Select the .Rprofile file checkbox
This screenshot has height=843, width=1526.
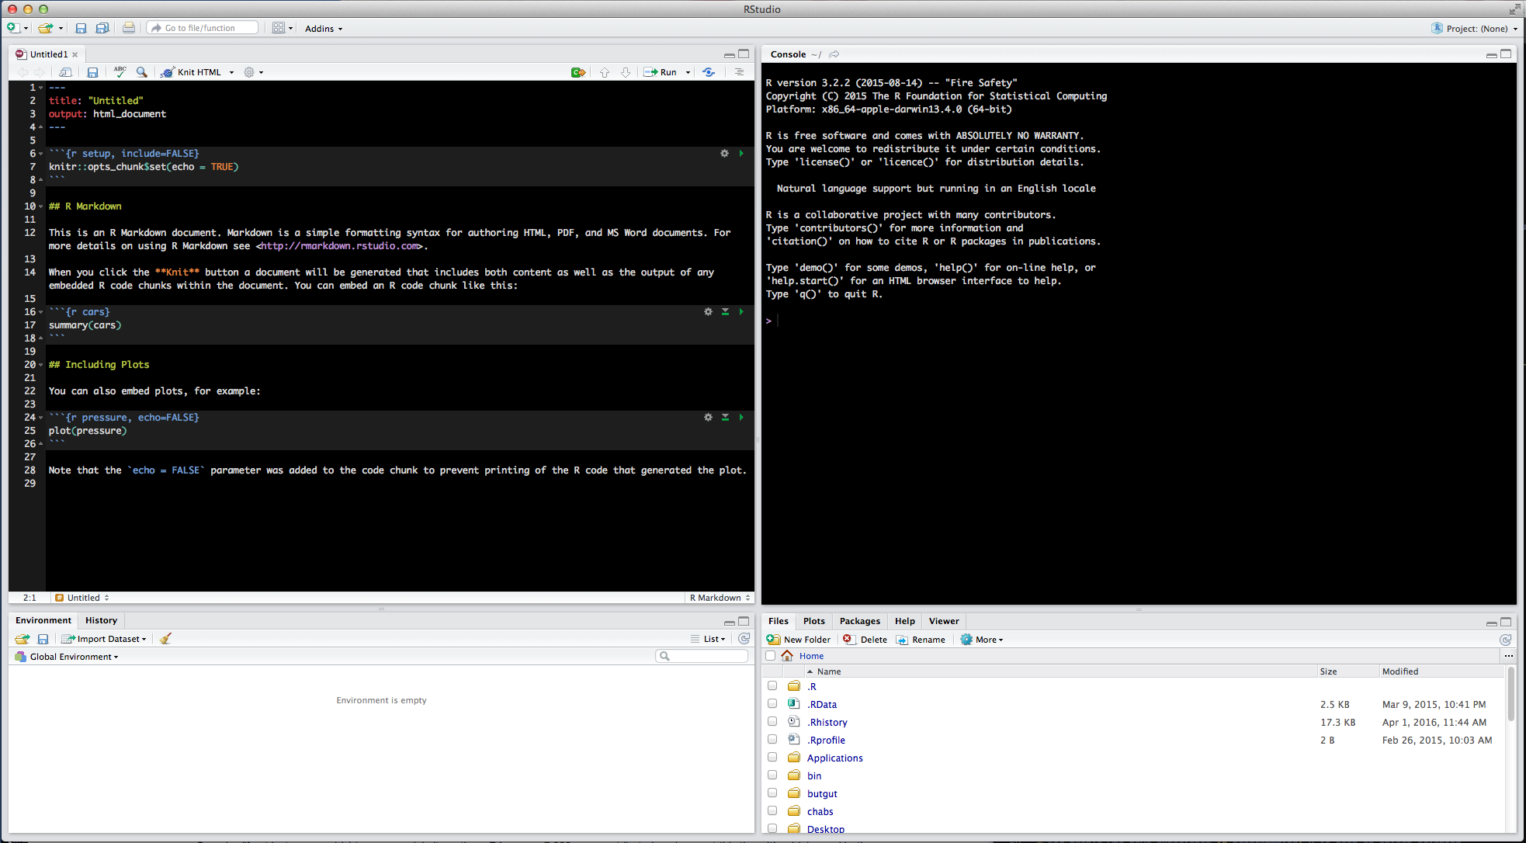[772, 740]
